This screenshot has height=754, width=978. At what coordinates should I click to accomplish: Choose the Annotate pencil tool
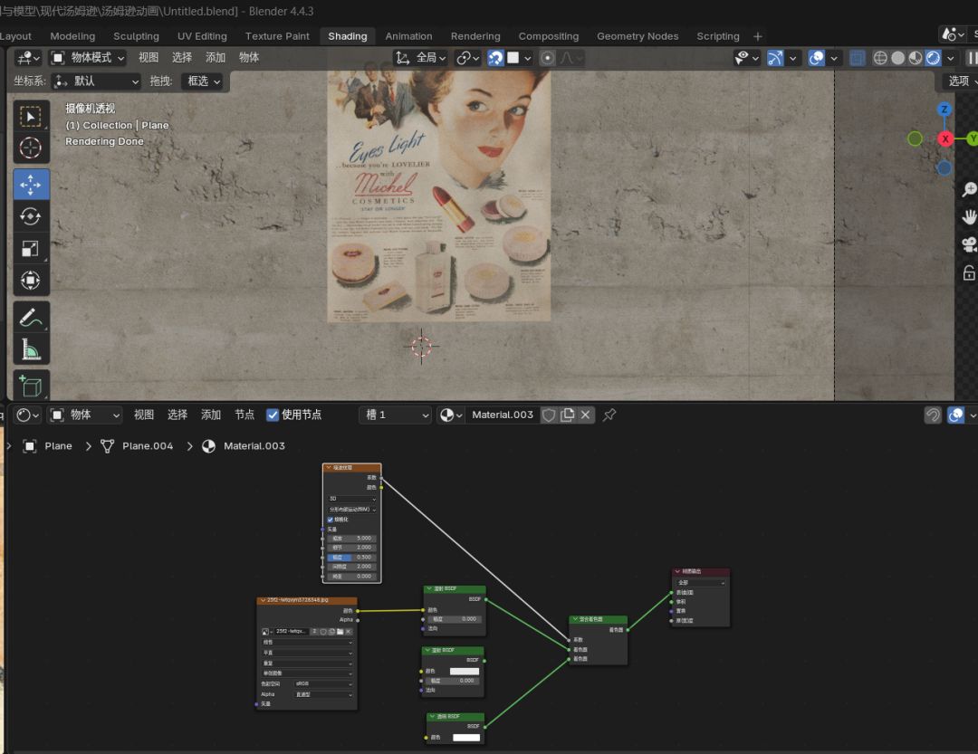(31, 317)
